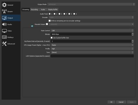This screenshot has width=138, height=105.
Task: Open the Tune dropdown
Action: pos(92,52)
